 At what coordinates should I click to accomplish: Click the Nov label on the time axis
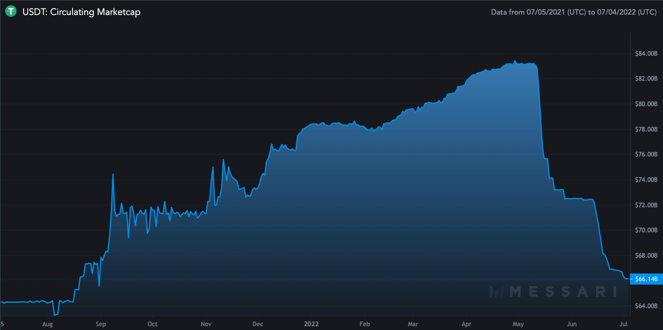pyautogui.click(x=206, y=324)
